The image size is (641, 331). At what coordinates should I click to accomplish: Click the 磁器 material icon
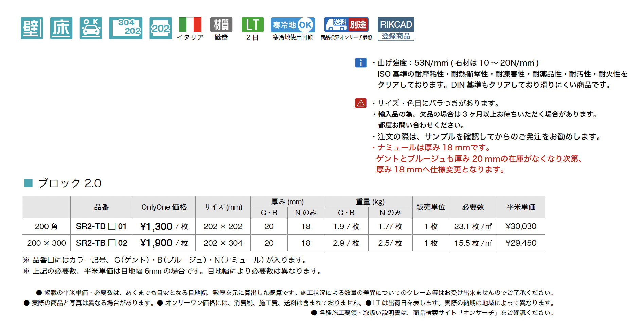pos(221,24)
